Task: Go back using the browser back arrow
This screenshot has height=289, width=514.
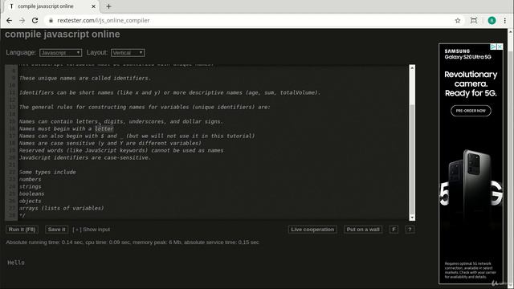Action: [9, 20]
